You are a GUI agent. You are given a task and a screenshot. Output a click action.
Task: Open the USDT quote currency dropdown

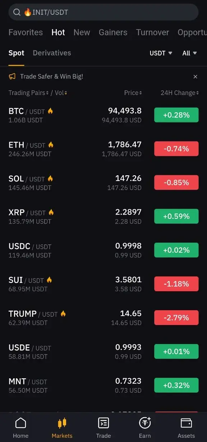(x=160, y=53)
